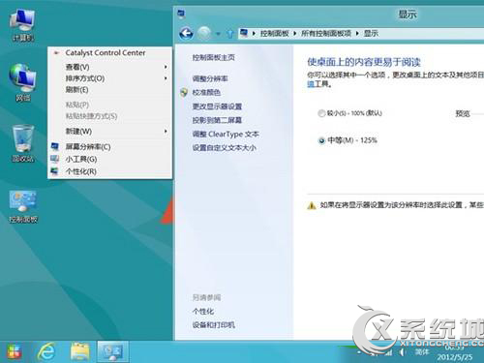Click the 预览 label
484x363 pixels.
tap(463, 113)
